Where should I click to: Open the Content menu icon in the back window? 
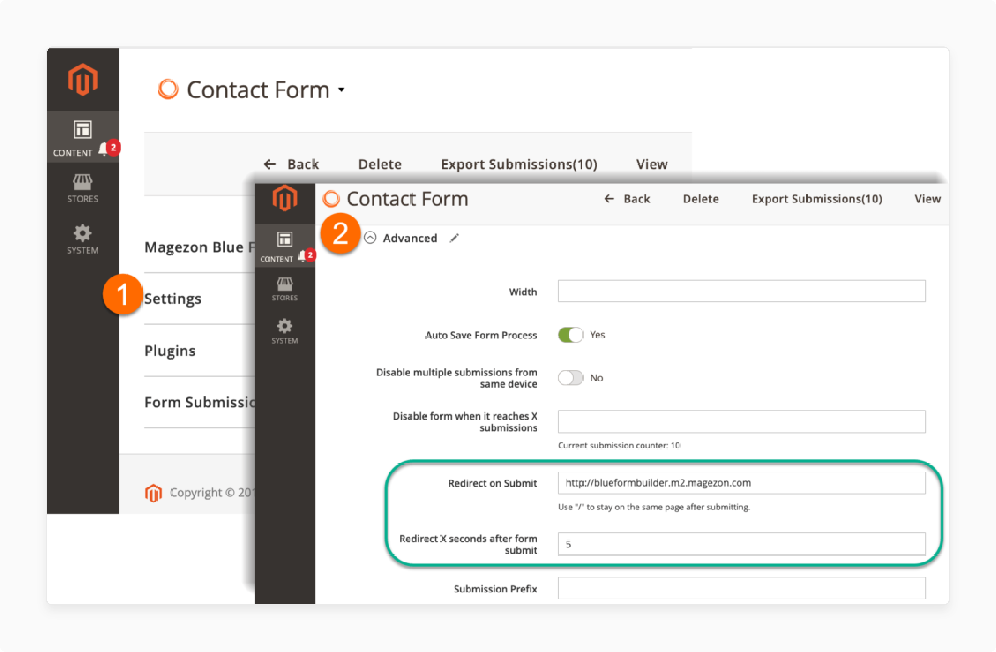coord(83,129)
